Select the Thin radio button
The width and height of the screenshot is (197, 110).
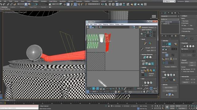189,25
